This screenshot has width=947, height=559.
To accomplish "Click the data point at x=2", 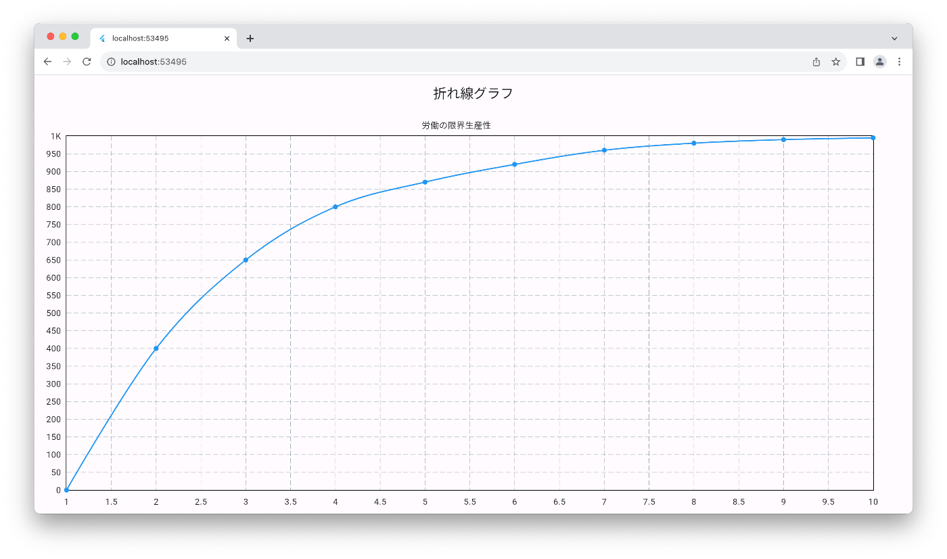I will [156, 349].
